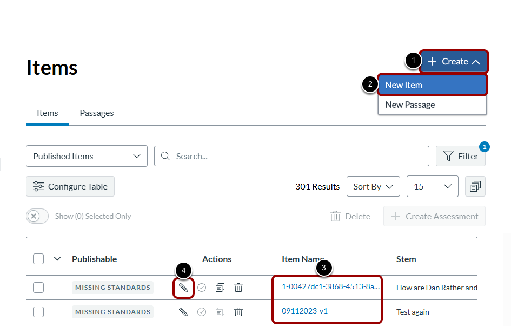
Task: Open the 15 per page dropdown
Action: [x=433, y=186]
